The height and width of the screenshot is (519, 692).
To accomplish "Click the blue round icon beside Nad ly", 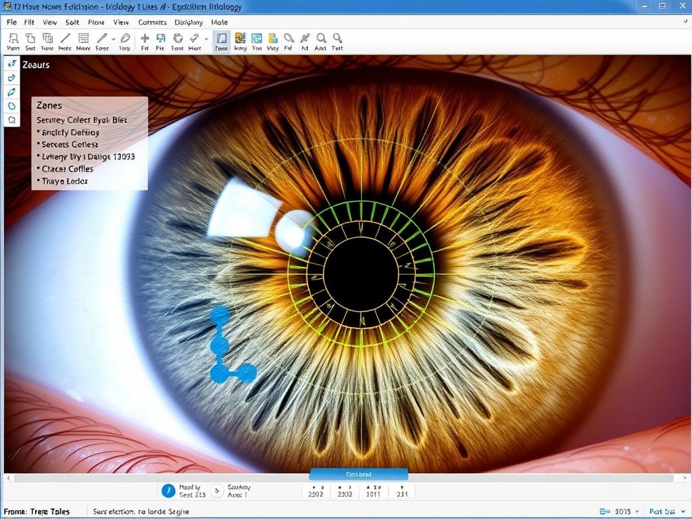I will pos(168,491).
